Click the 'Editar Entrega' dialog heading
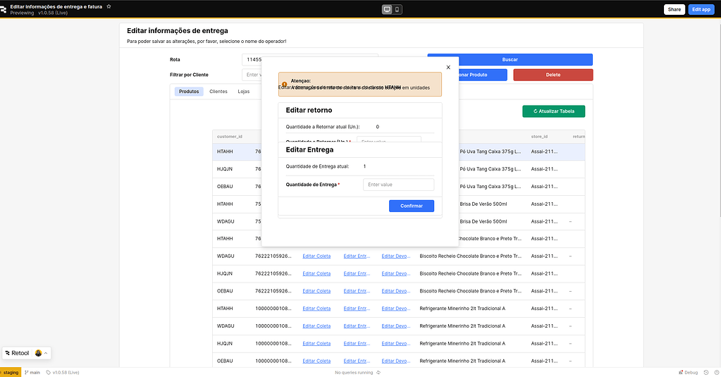The height and width of the screenshot is (377, 721). (x=310, y=150)
